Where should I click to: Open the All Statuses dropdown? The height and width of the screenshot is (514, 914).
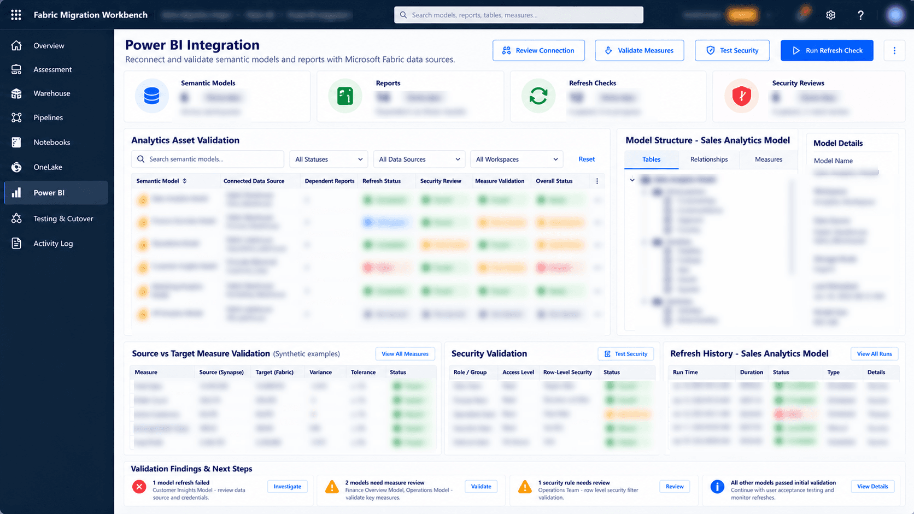tap(329, 159)
